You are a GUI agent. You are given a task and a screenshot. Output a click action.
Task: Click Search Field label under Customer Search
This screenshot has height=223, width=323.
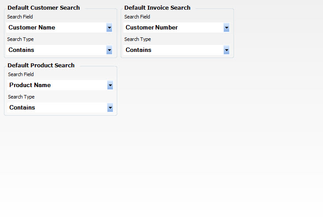[x=20, y=17]
